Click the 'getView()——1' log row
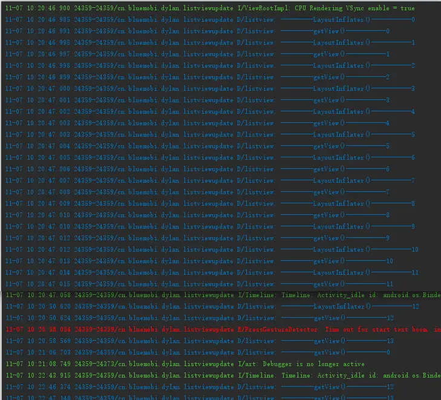441x400 pixels. coord(197,54)
